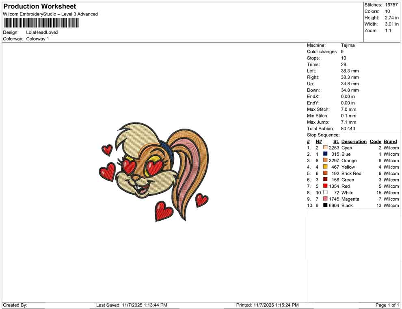
Task: Select the White thread swatch
Action: tap(325, 193)
